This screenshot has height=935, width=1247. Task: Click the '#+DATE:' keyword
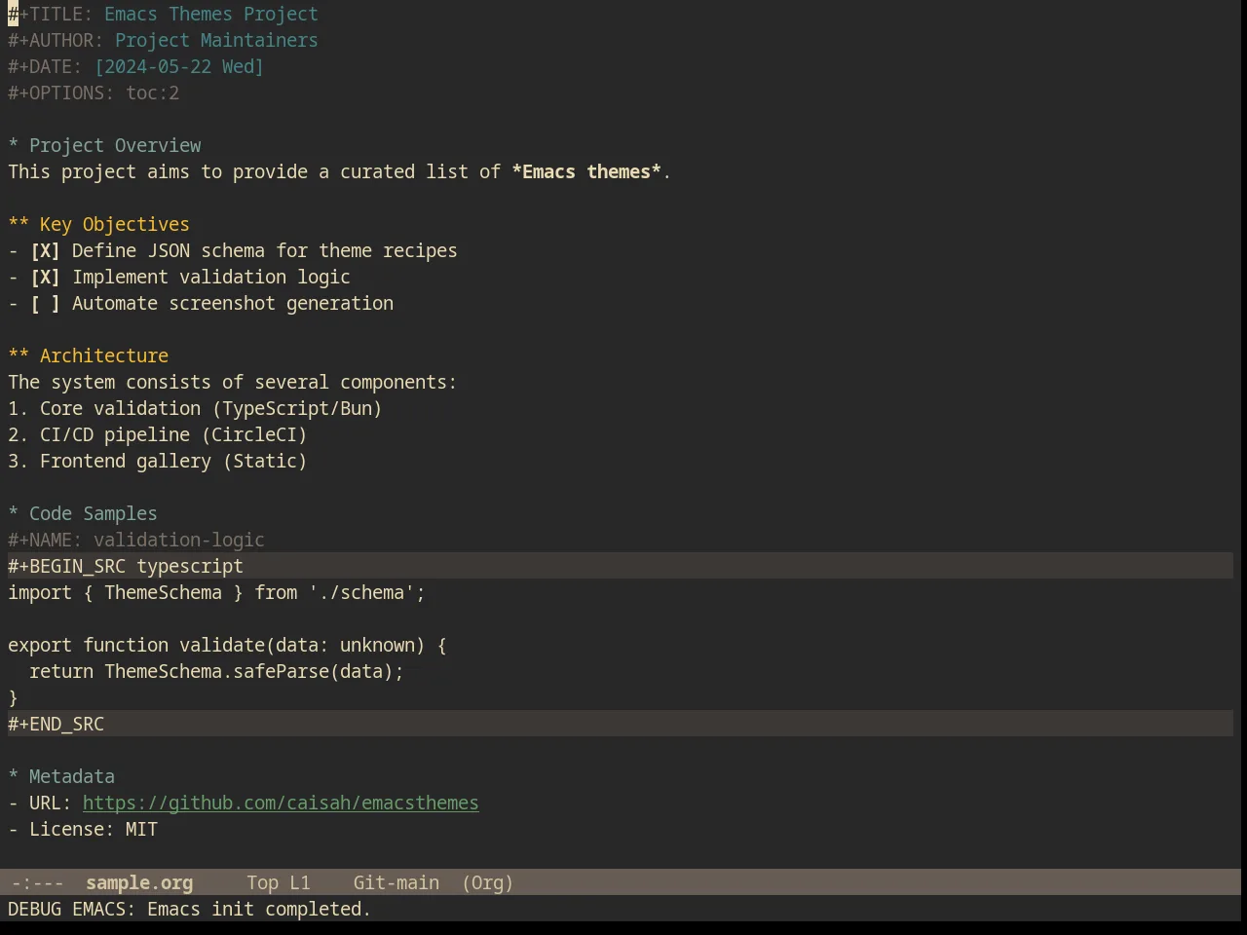(x=45, y=66)
